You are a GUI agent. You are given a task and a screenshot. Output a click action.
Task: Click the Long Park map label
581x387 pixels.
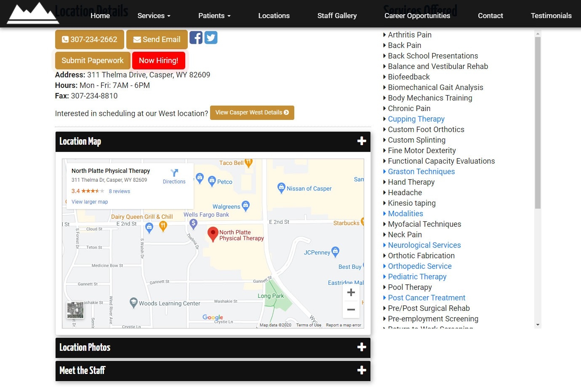pos(271,296)
